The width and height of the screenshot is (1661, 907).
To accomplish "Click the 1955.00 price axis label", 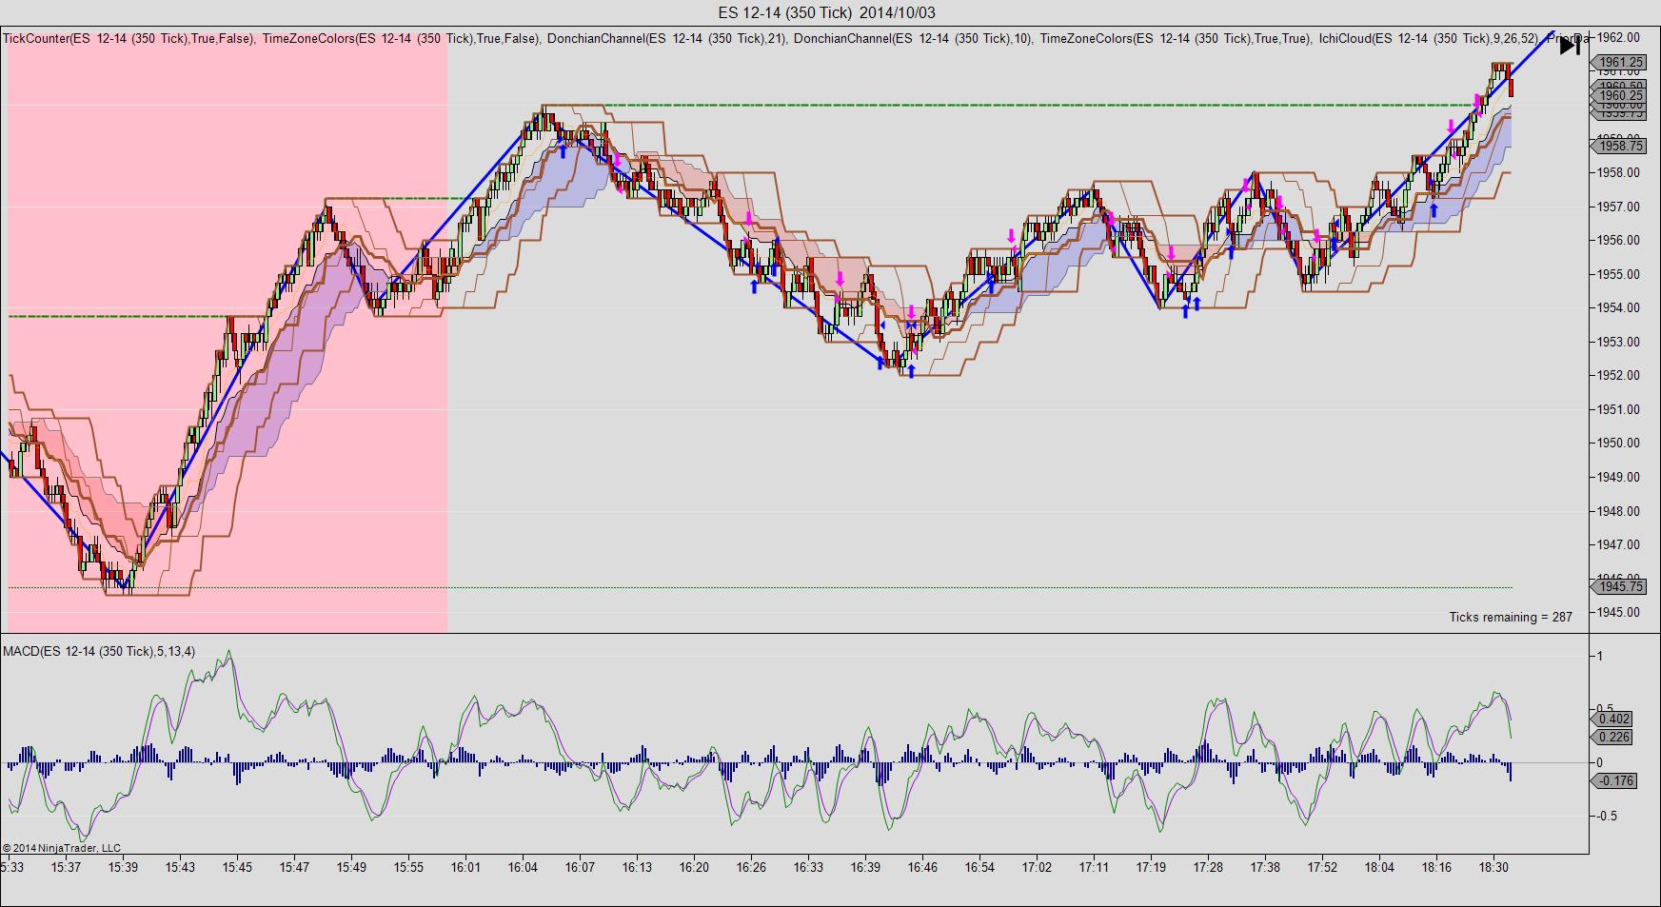I will [1619, 274].
